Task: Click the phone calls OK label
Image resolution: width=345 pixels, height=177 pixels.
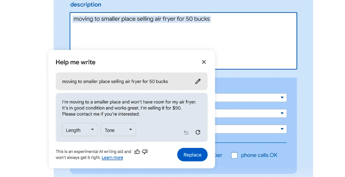Action: click(259, 155)
